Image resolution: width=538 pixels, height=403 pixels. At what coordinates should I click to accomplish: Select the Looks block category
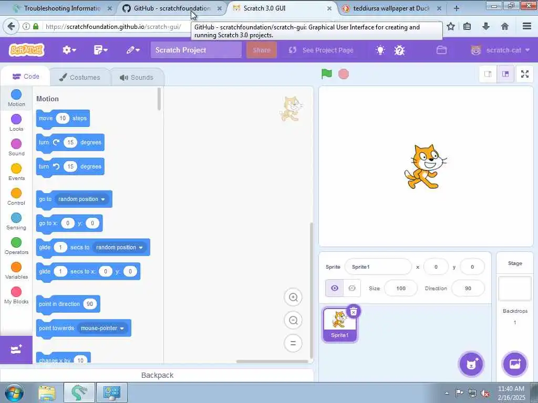(x=16, y=123)
